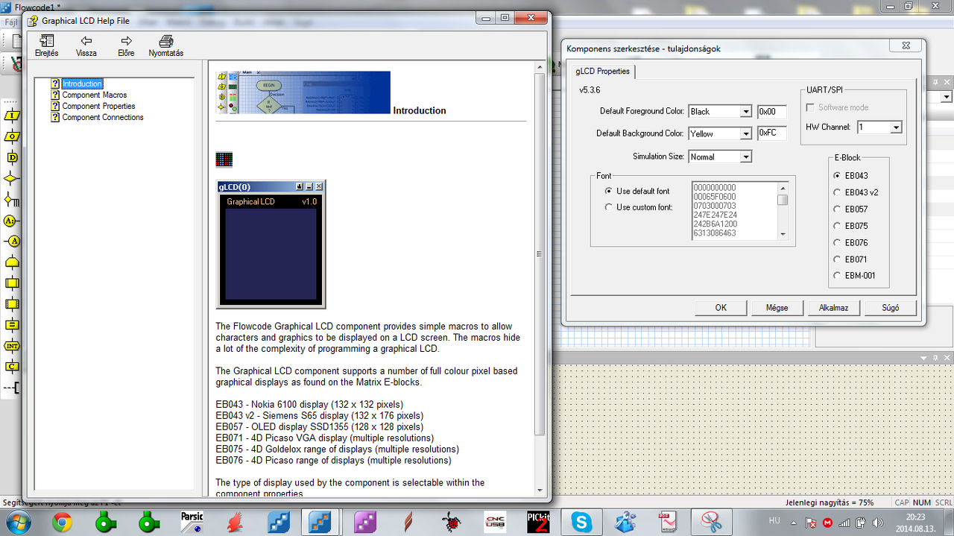
Task: Select the Goto Connection Point icon
Action: pyautogui.click(x=11, y=242)
